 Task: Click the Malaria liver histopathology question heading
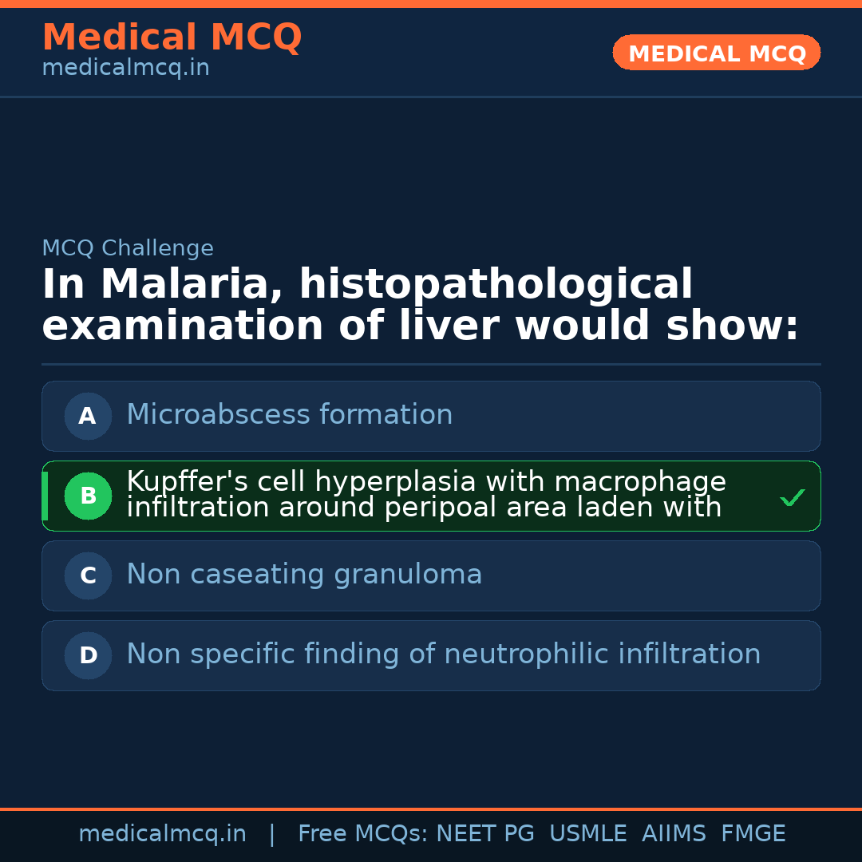420,306
